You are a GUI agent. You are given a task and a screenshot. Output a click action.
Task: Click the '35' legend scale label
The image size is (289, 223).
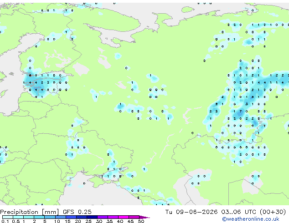(109, 221)
